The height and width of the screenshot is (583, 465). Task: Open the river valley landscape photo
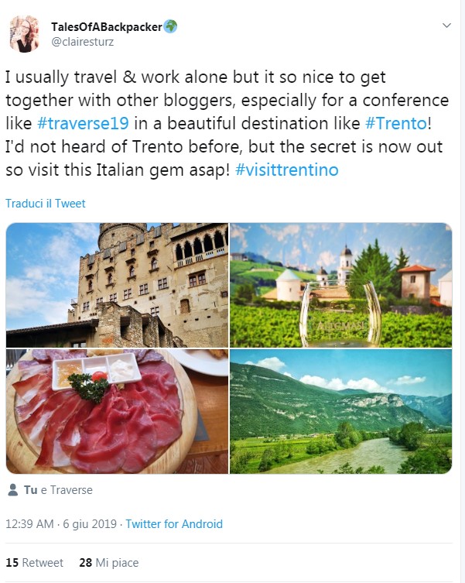(340, 411)
